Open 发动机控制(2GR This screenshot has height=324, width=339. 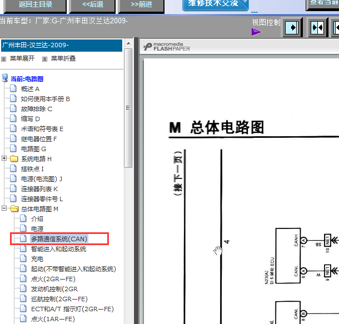pyautogui.click(x=54, y=289)
